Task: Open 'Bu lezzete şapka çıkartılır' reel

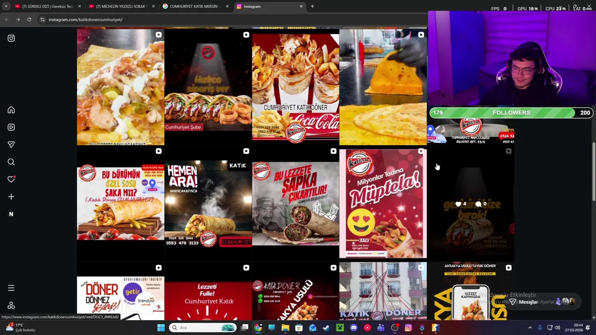Action: (x=295, y=203)
